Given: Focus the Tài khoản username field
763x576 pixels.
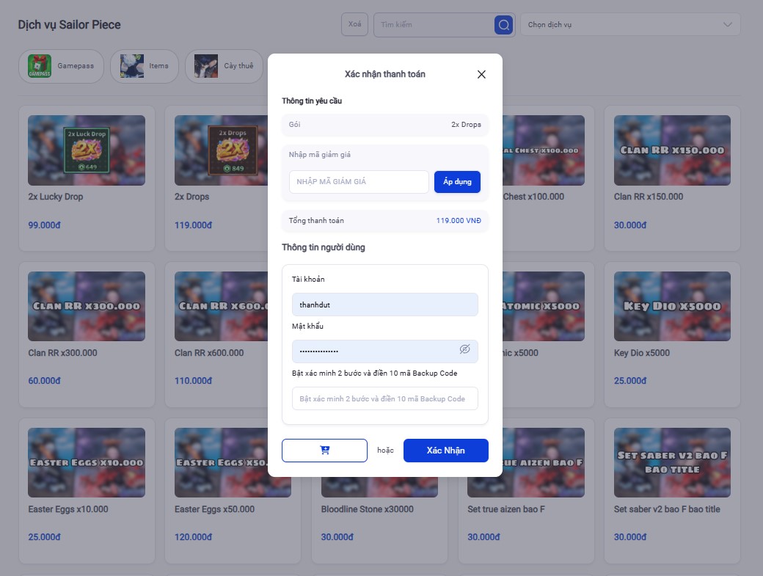Looking at the screenshot, I should tap(385, 305).
